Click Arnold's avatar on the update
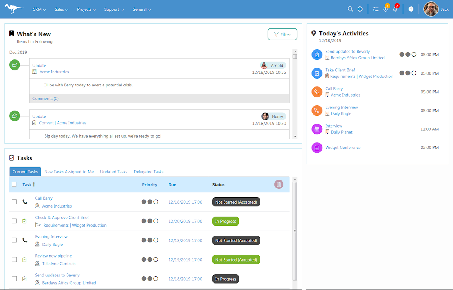Viewport: 453px width, 290px height. coord(264,65)
